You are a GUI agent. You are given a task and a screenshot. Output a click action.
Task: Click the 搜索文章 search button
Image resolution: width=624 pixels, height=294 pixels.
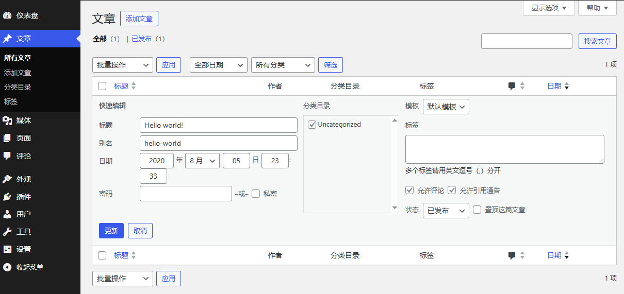click(x=598, y=41)
